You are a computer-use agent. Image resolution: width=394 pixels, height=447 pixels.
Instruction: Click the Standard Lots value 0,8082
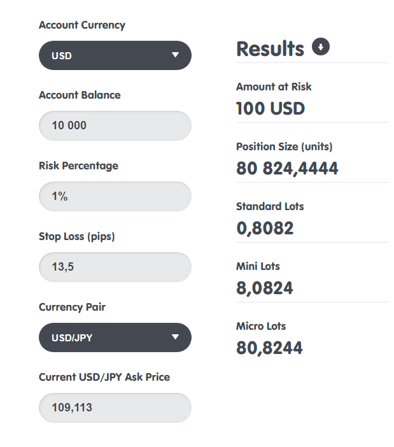(x=265, y=228)
